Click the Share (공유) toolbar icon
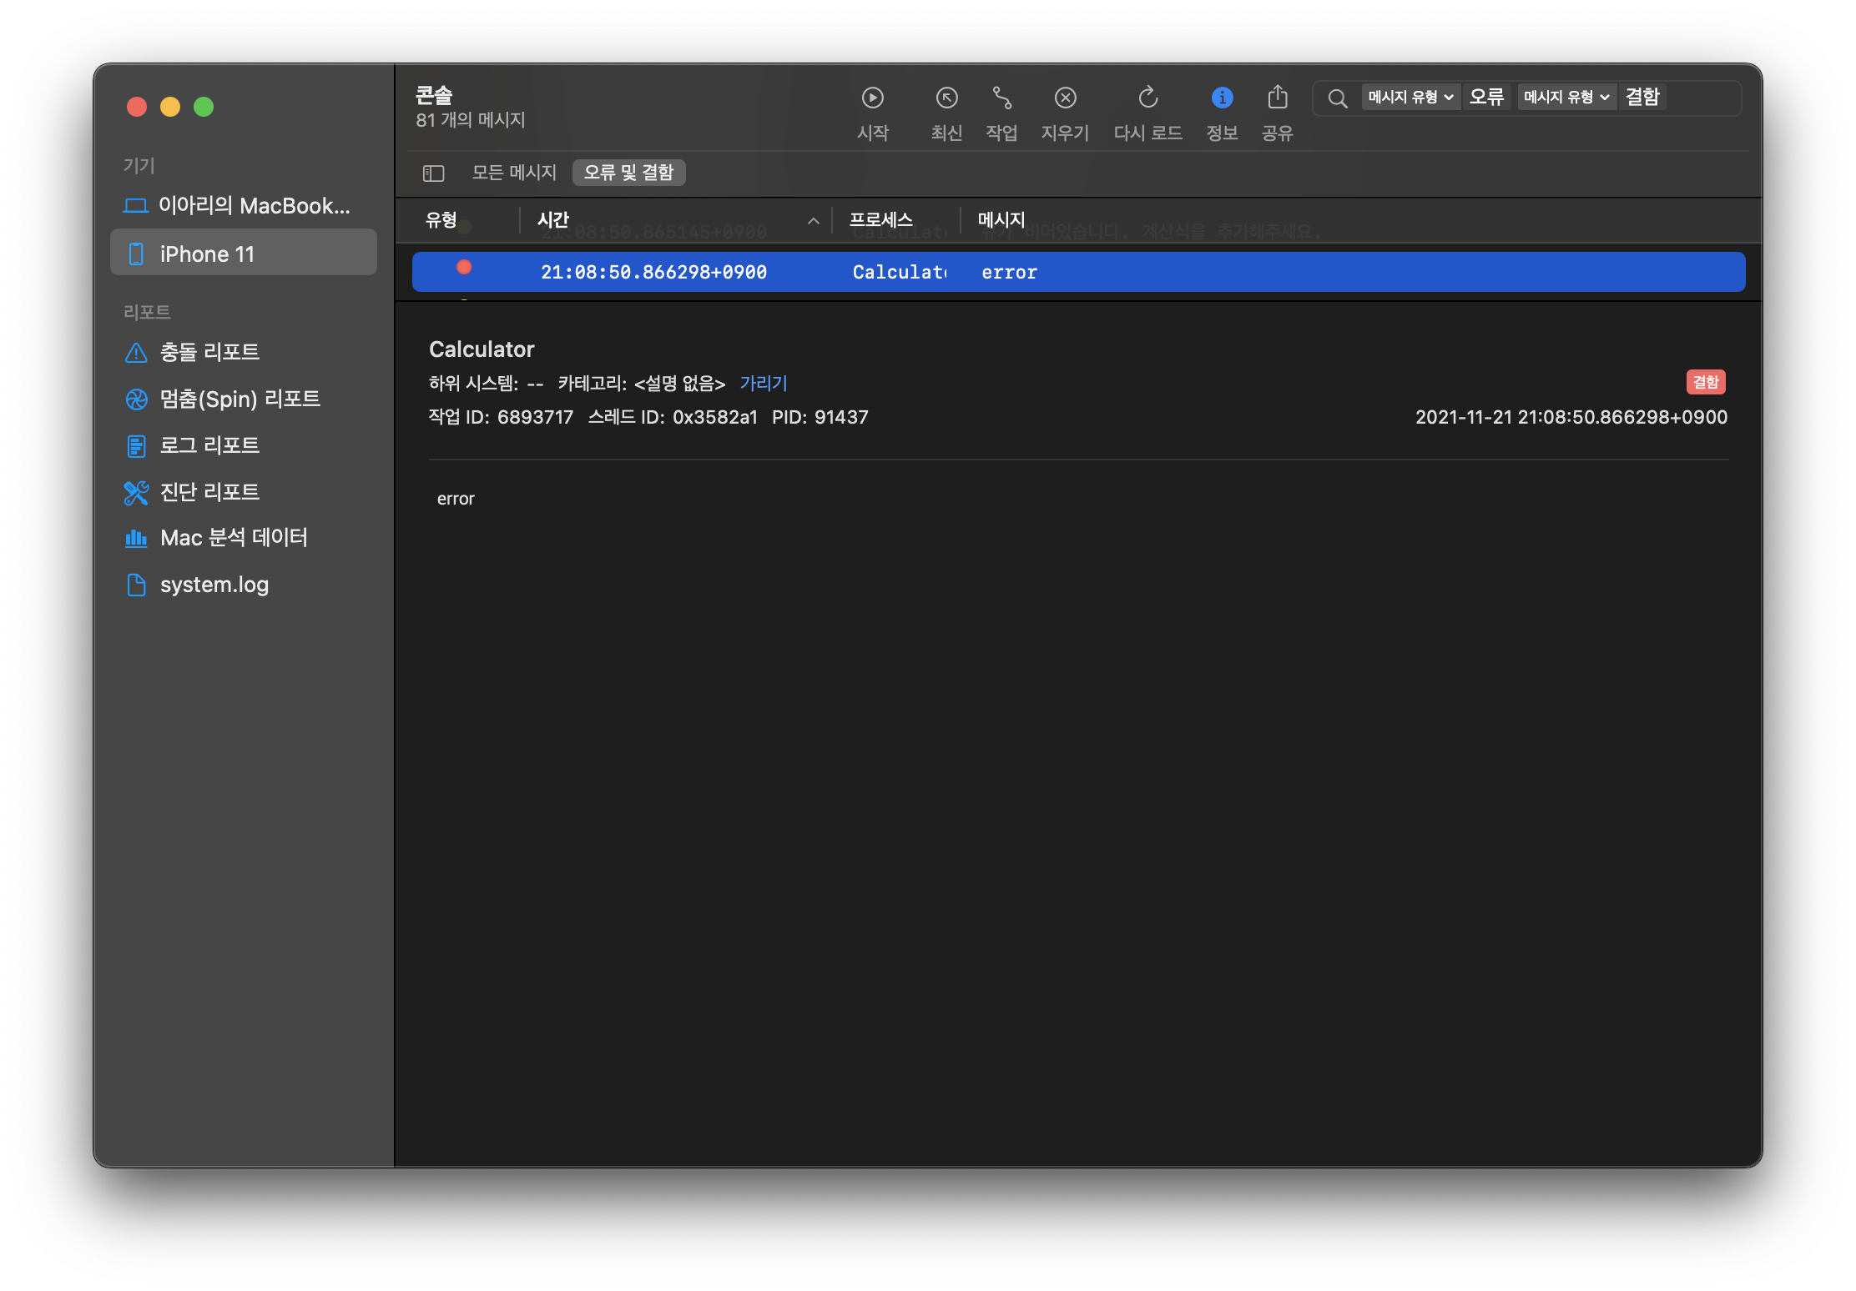Viewport: 1856px width, 1291px height. click(x=1277, y=98)
